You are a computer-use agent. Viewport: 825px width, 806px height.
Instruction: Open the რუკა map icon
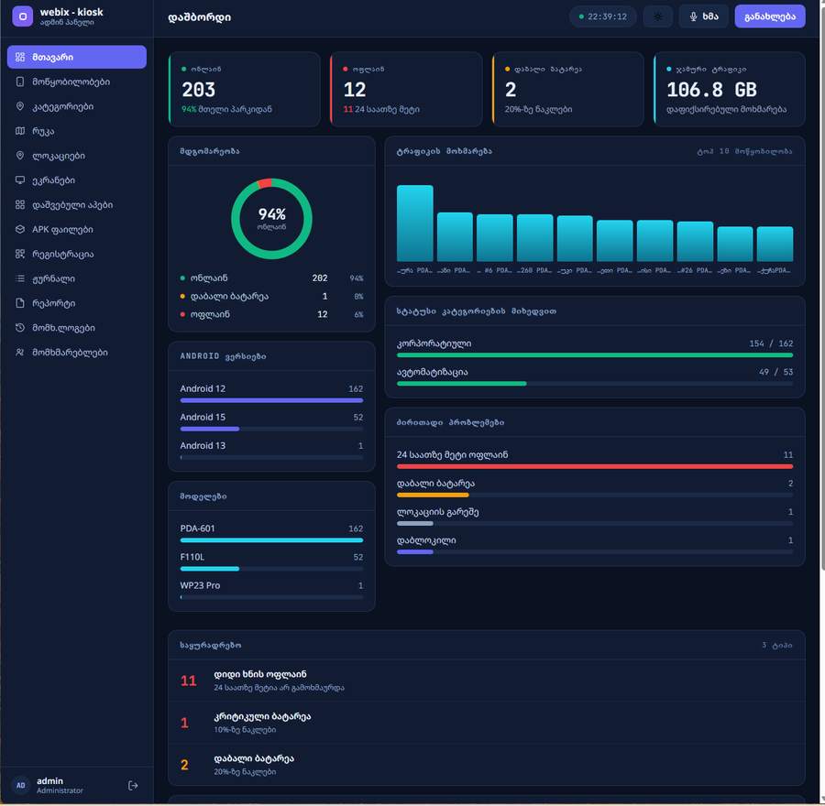click(x=20, y=131)
